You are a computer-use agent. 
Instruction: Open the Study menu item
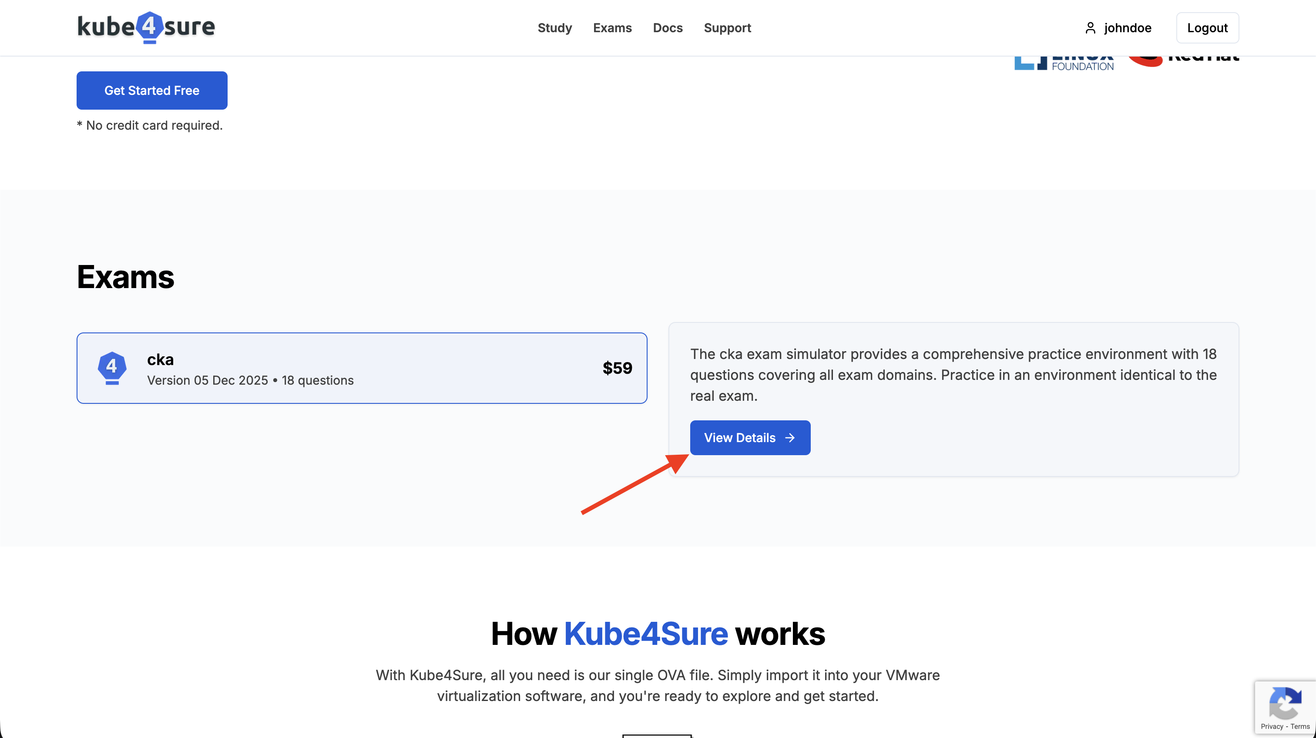tap(555, 28)
